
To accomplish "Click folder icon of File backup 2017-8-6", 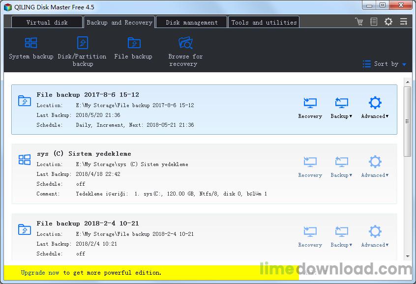I will (25, 101).
